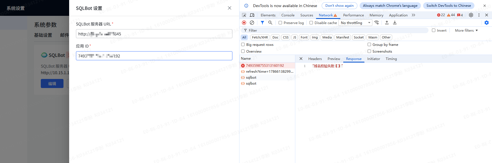The image size is (492, 163).
Task: Filter requests by Fetch/XHR type
Action: (x=260, y=37)
